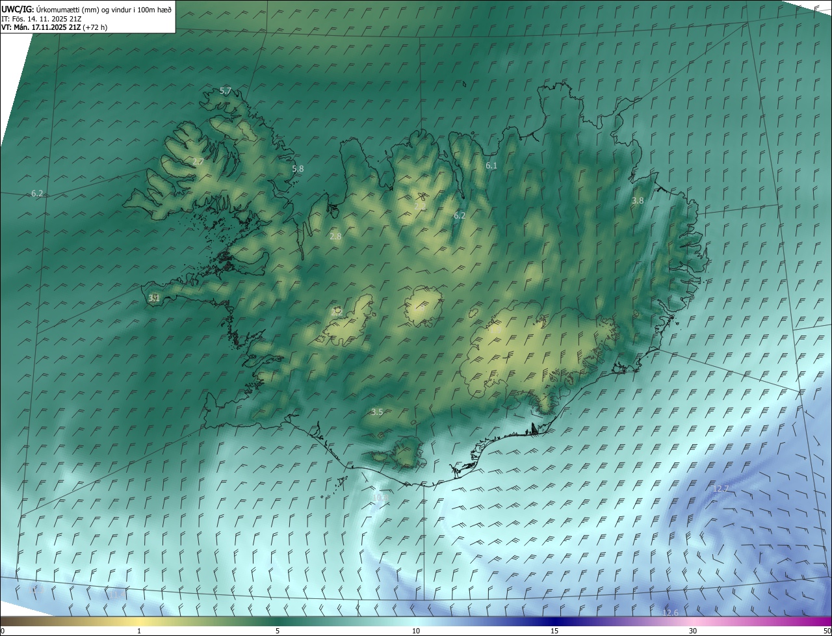Viewport: 832px width, 636px height.
Task: Click the 10 tick on the color scale
Action: tap(416, 631)
